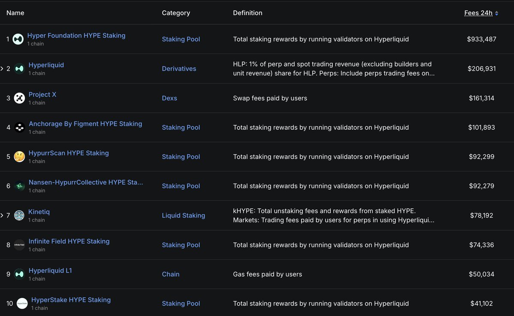Click the Anchorage By Figment logo icon

(19, 127)
